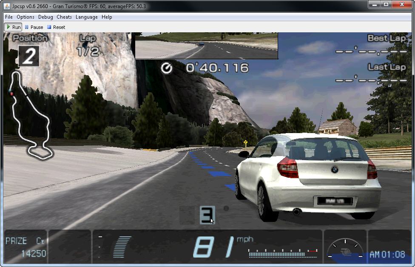415x267 pixels.
Task: Click the rear-view mirror display
Action: pyautogui.click(x=207, y=45)
